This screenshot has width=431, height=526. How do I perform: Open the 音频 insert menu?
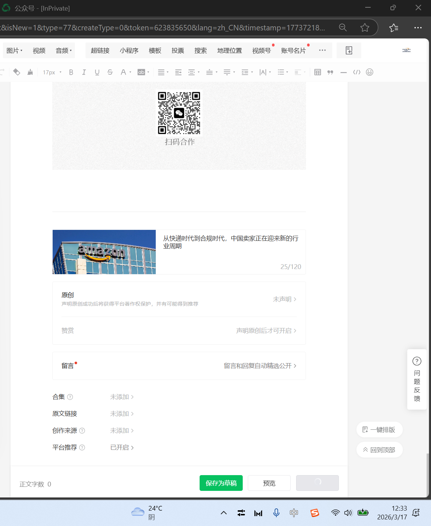coord(64,51)
